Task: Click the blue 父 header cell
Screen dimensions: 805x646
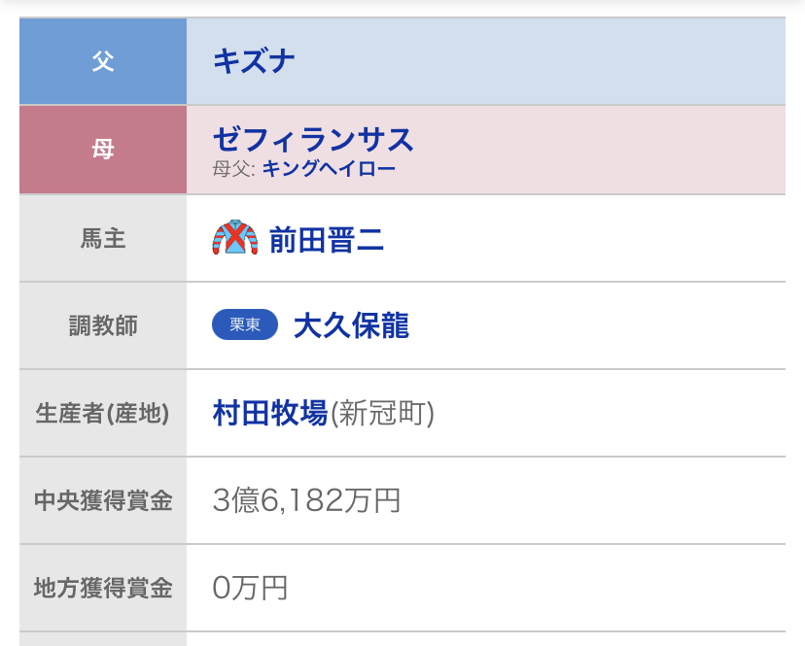Action: click(103, 61)
